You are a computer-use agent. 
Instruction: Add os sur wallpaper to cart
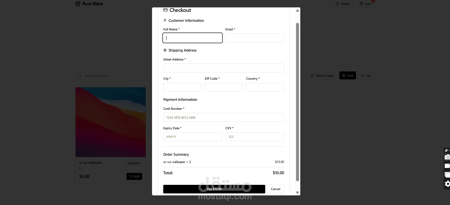click(134, 177)
